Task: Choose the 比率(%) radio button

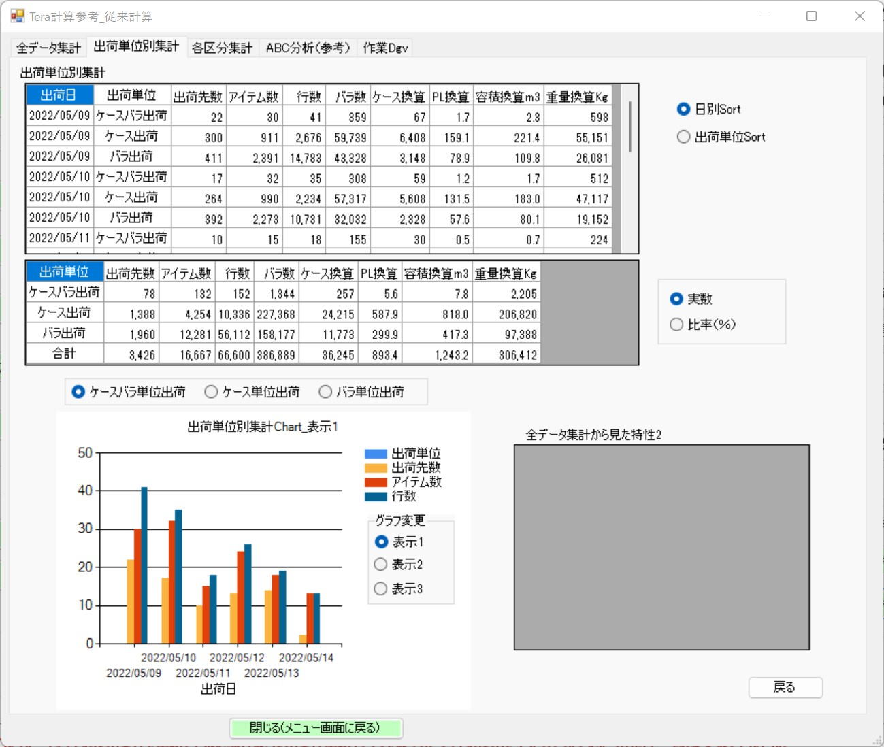Action: [x=676, y=325]
